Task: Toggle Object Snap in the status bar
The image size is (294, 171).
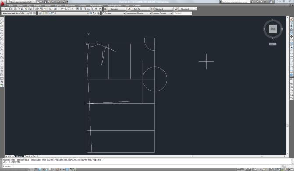Action: (x=47, y=169)
